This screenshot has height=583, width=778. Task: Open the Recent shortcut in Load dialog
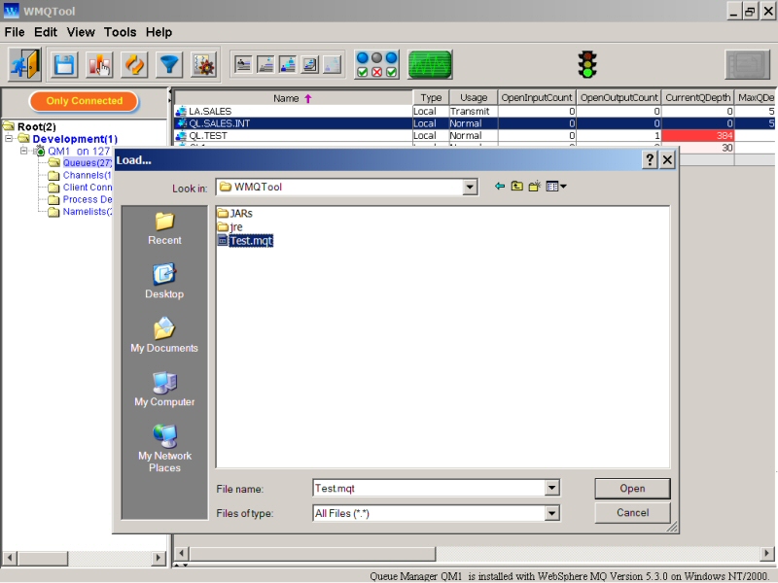pos(164,228)
